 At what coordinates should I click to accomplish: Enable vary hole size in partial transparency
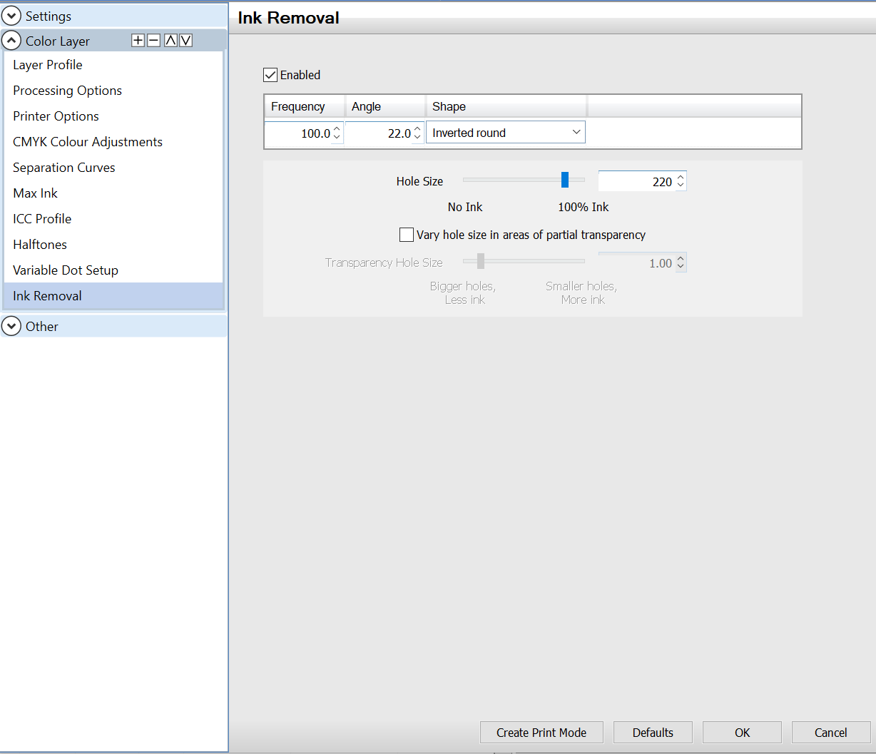pos(407,235)
